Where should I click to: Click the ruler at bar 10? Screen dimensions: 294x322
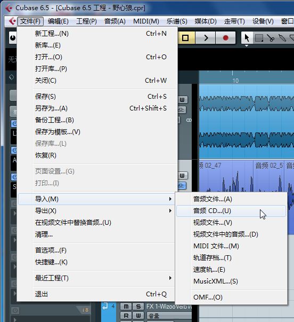pos(234,77)
